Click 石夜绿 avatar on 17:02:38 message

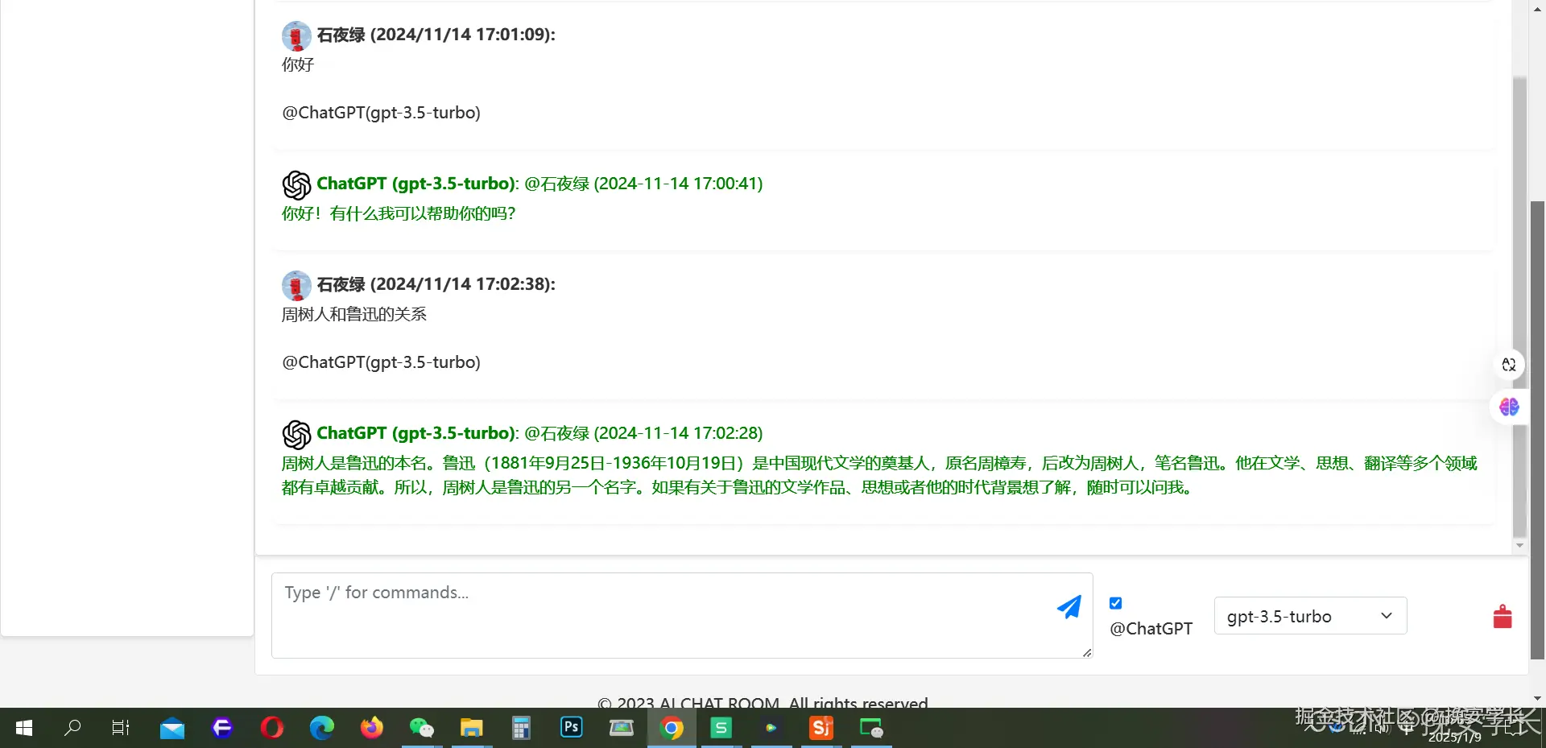point(296,286)
